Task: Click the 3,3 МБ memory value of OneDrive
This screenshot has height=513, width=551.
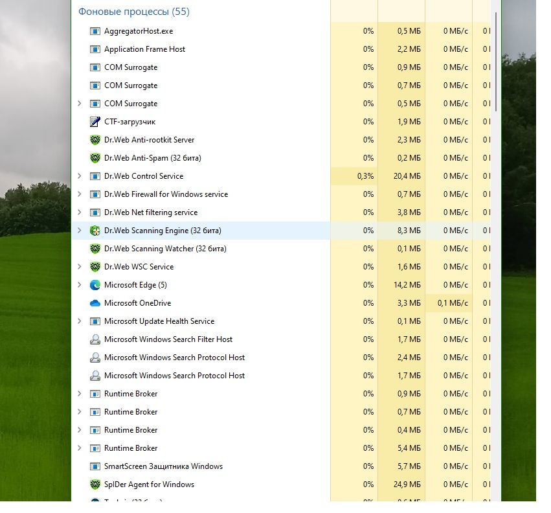Action: pos(409,303)
